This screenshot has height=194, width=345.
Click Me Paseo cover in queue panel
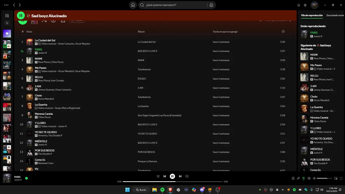click(305, 67)
